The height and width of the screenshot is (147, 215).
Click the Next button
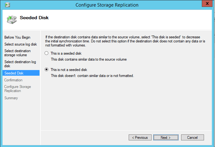click(165, 137)
